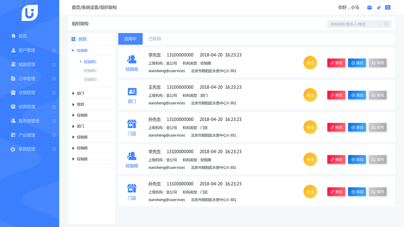Viewport: 404px width, 227px height.
Task: Expand the 服务商管理 menu chevron
Action: 54,121
